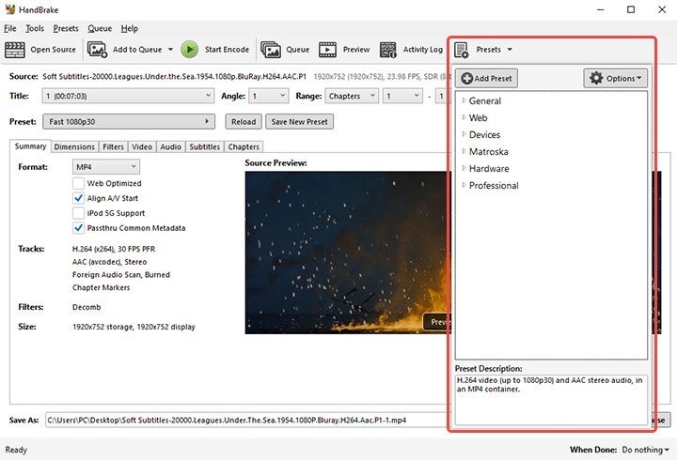Viewport: 677px width, 460px height.
Task: Toggle the Web Optimized checkbox
Action: pos(78,183)
